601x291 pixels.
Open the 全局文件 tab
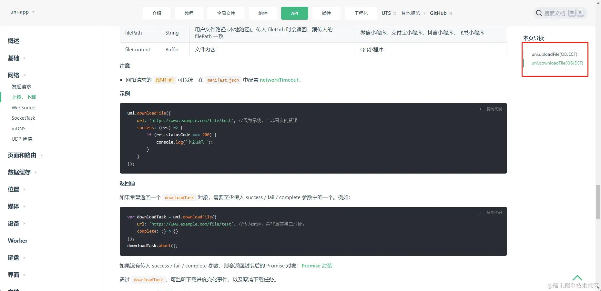point(226,13)
